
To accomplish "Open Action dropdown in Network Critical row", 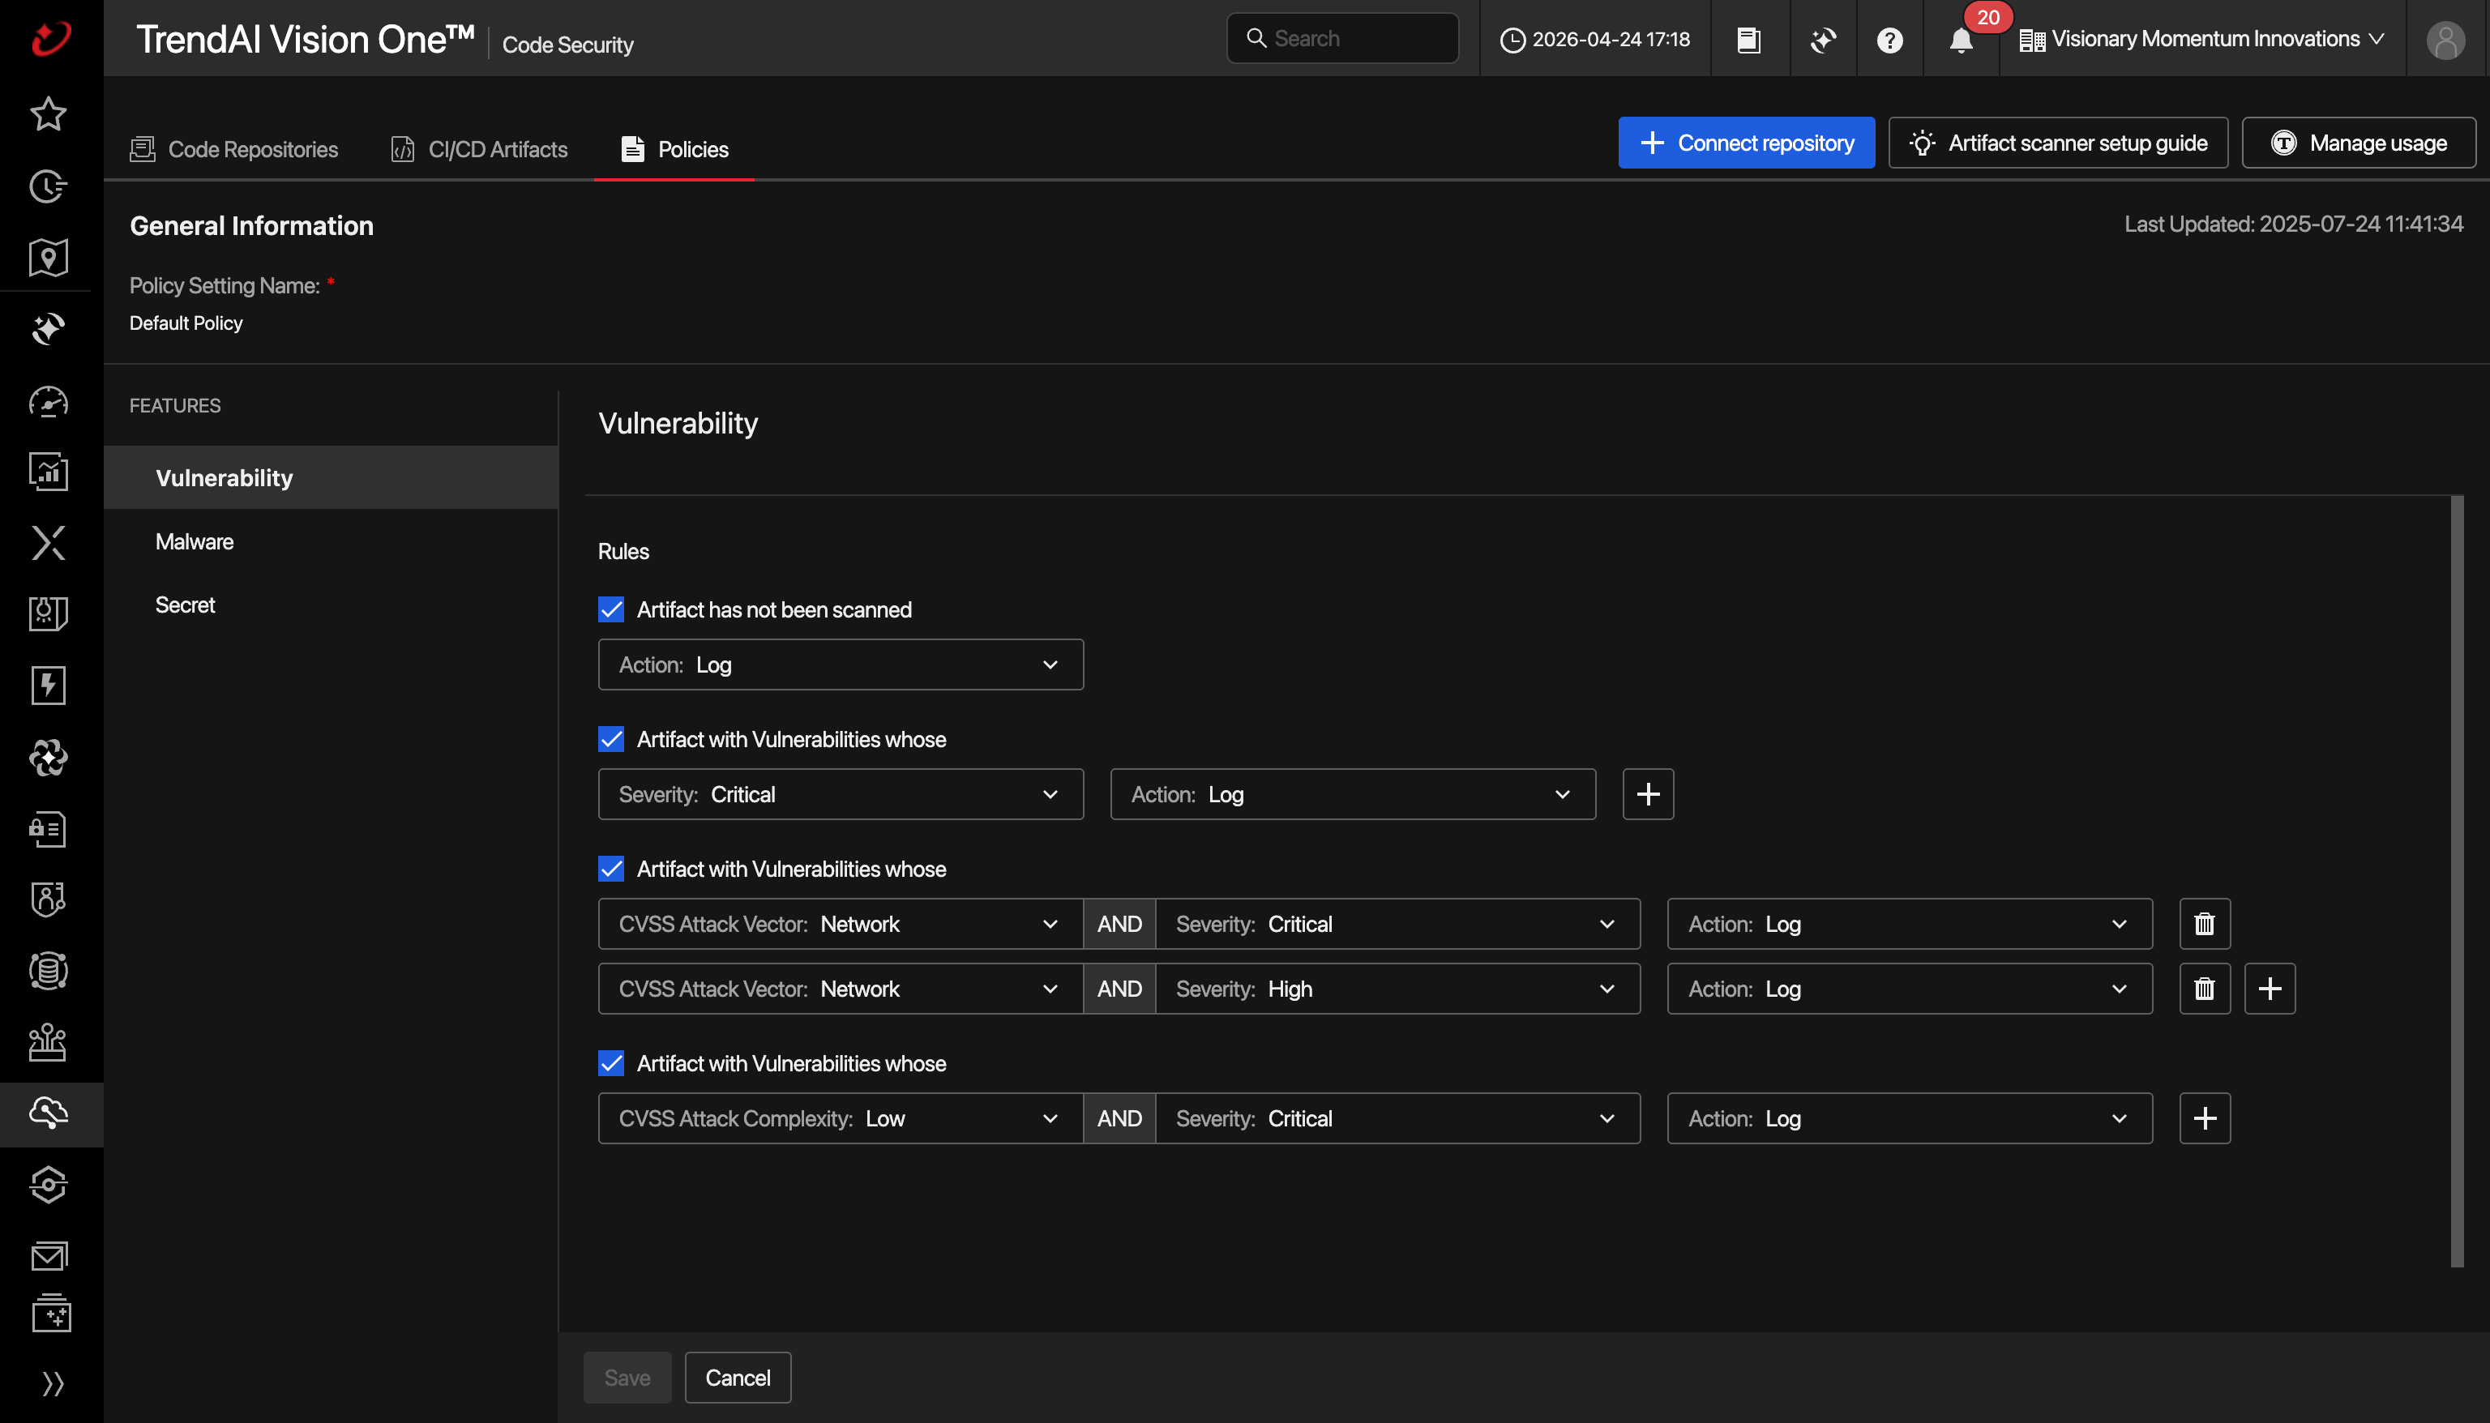I will click(x=1910, y=924).
